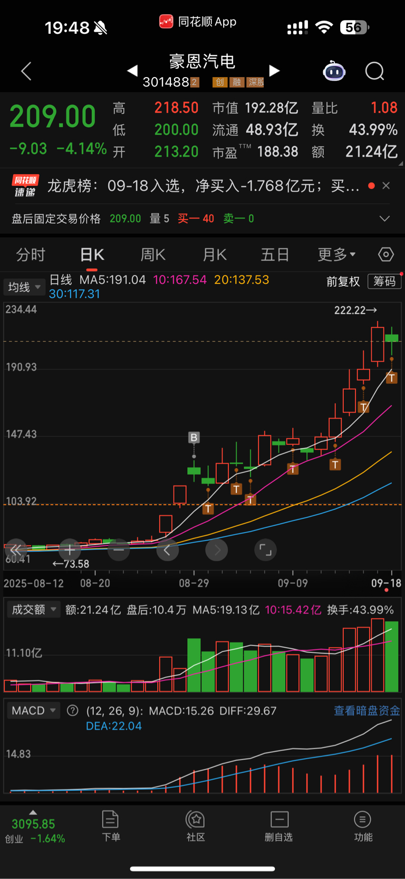The height and width of the screenshot is (879, 405).
Task: Tap the 222.22 high price label
Action: (355, 310)
